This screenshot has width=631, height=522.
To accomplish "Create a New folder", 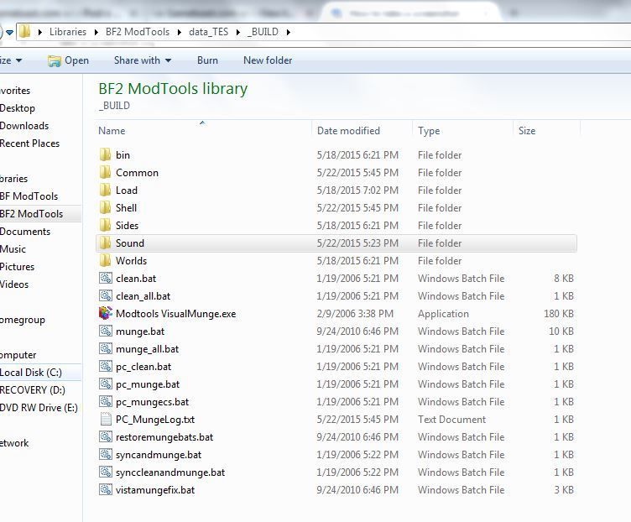I will pyautogui.click(x=268, y=60).
